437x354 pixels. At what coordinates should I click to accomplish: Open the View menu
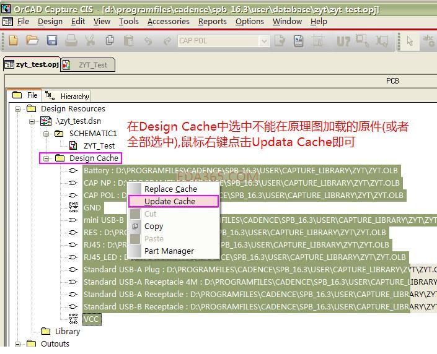[102, 22]
